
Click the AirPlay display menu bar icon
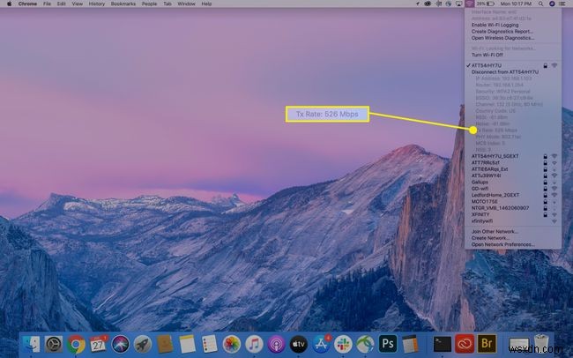coord(459,4)
